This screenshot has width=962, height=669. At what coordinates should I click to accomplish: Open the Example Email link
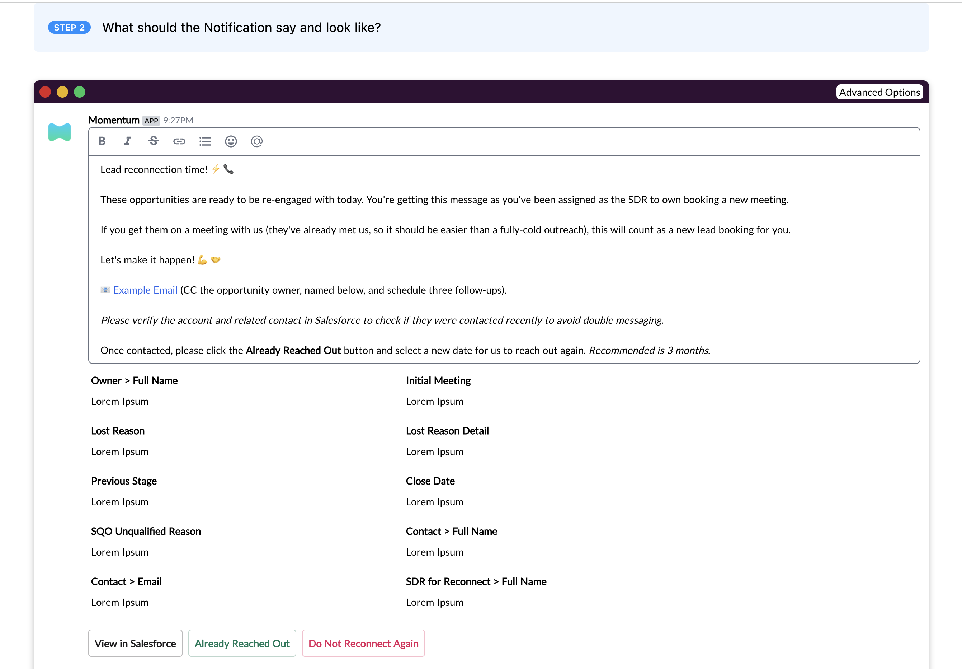coord(145,290)
